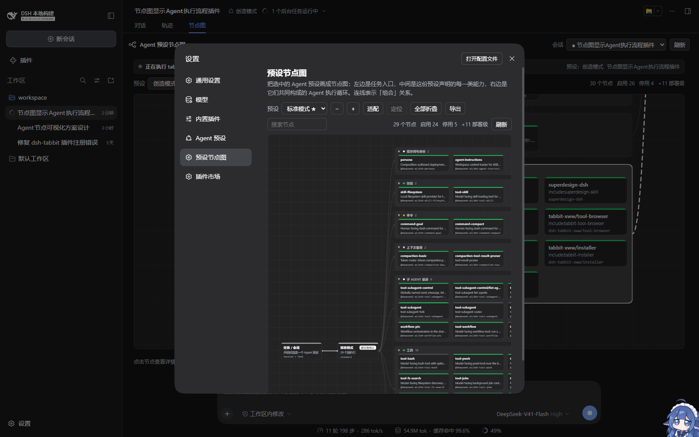699x437 pixels.
Task: Select the persona node card
Action: tap(423, 163)
